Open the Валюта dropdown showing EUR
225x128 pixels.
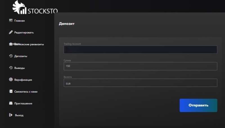pyautogui.click(x=140, y=83)
